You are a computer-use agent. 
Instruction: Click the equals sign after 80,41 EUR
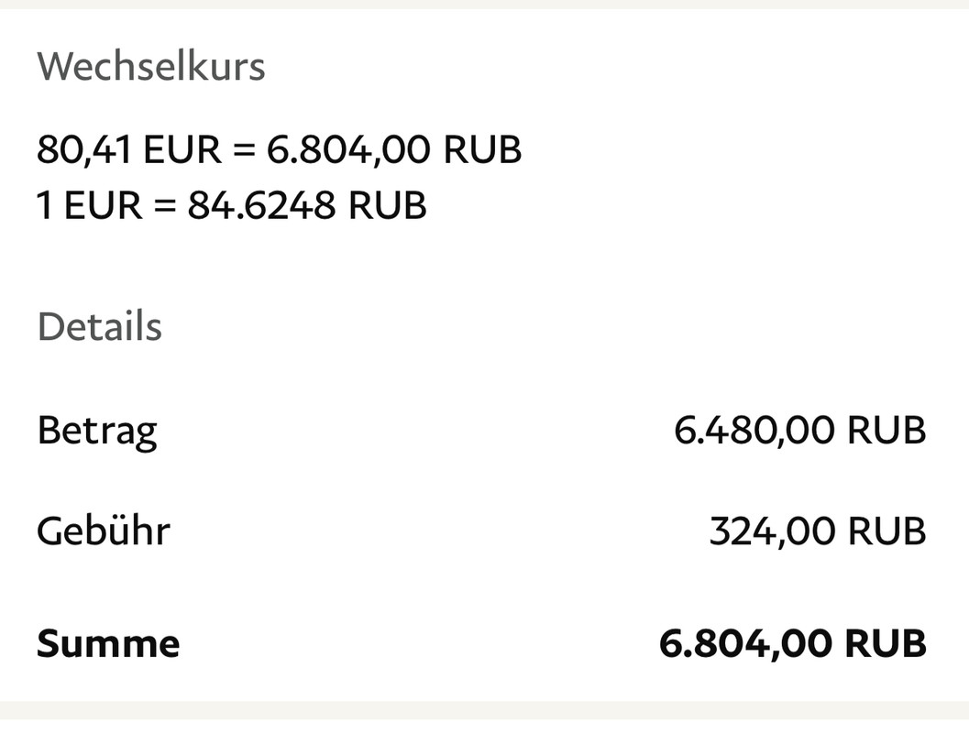244,149
